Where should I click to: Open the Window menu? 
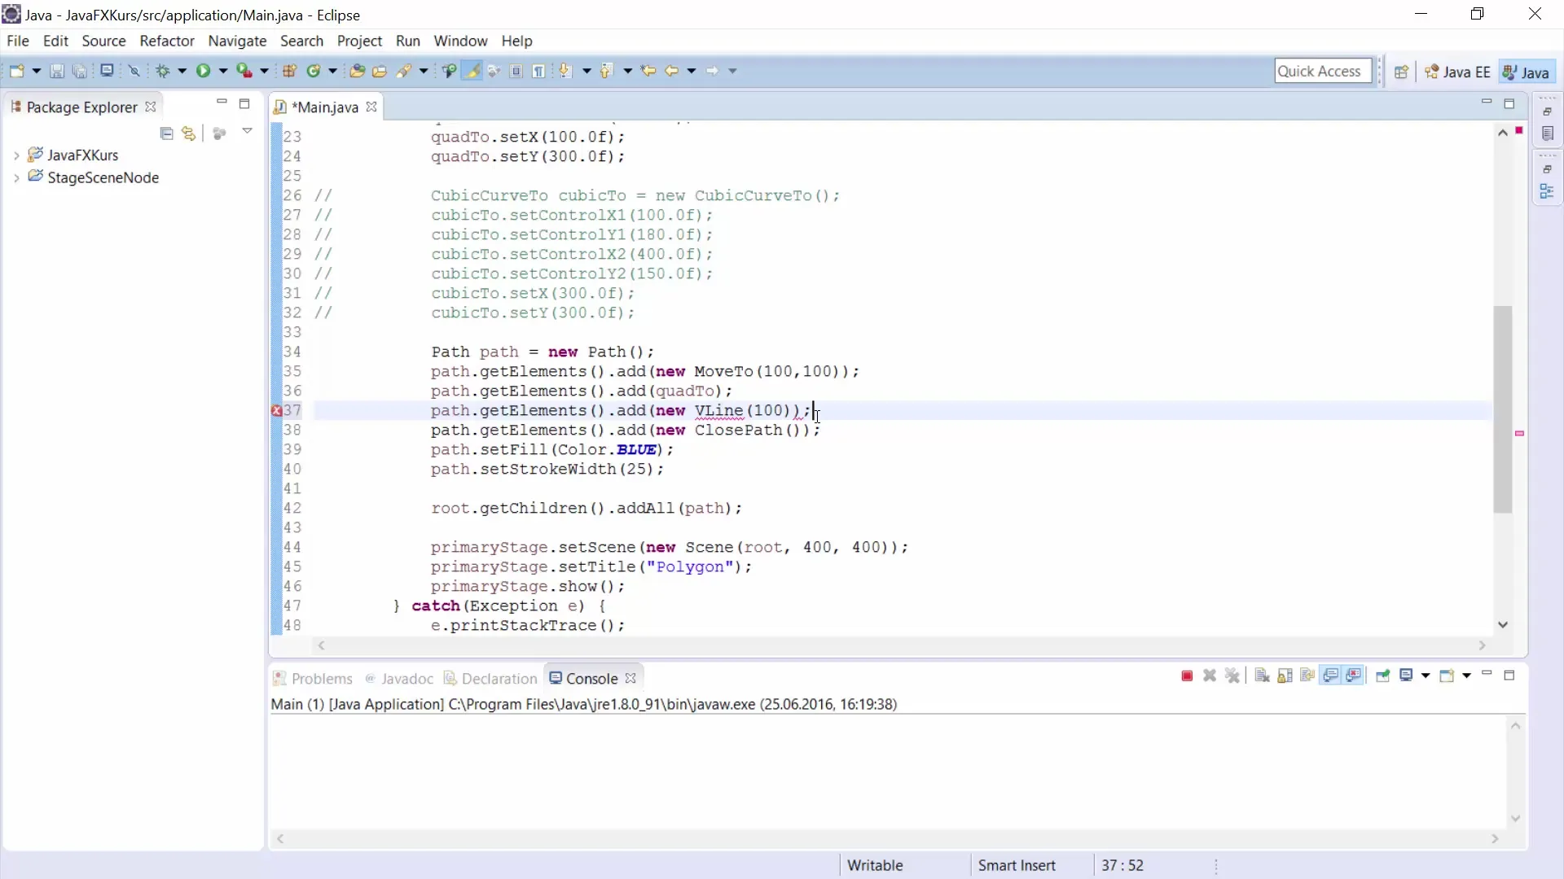pyautogui.click(x=460, y=41)
